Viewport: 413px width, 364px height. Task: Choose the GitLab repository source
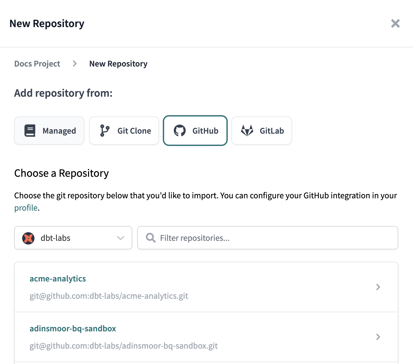point(262,131)
